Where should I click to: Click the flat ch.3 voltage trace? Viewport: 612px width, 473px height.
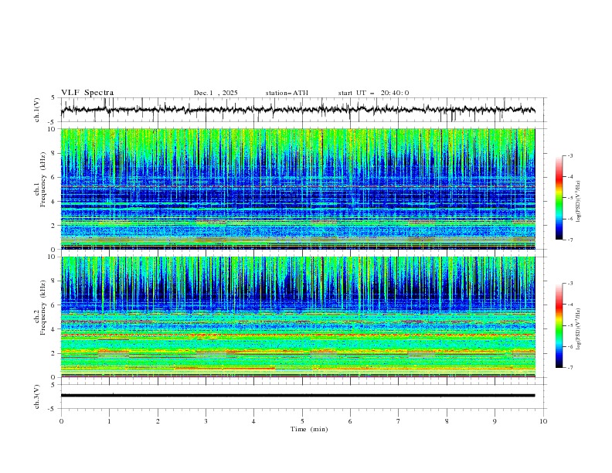pyautogui.click(x=297, y=396)
